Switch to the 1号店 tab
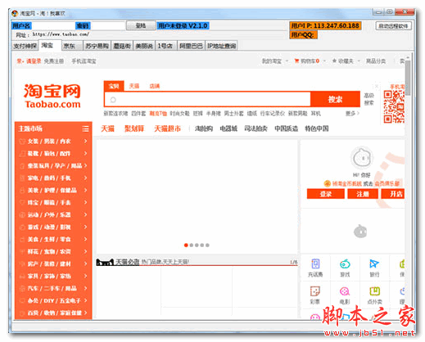The image size is (425, 342). click(x=165, y=46)
